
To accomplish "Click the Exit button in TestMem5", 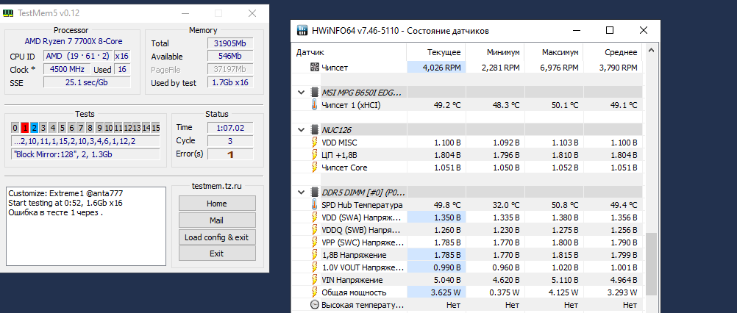I will click(x=217, y=253).
